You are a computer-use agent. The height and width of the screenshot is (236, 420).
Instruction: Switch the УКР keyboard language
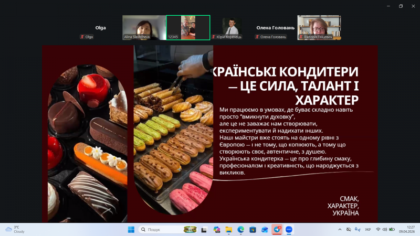[367, 230]
